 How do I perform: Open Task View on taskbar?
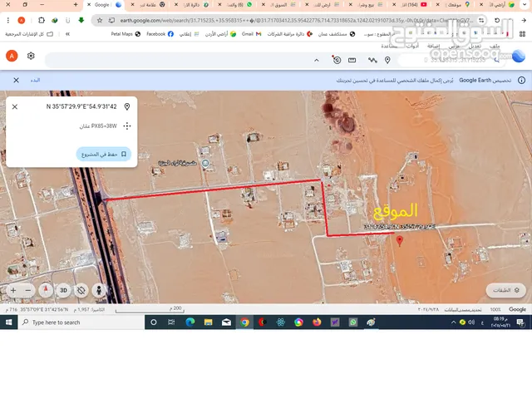pyautogui.click(x=171, y=323)
